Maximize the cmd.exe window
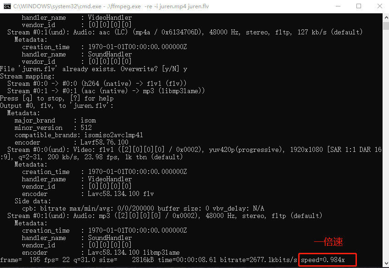The image size is (389, 268). (359, 6)
